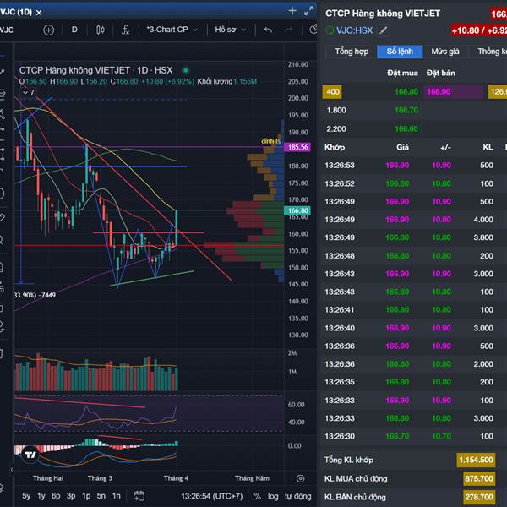The image size is (507, 507).
Task: Redo the chart action
Action: pyautogui.click(x=288, y=30)
